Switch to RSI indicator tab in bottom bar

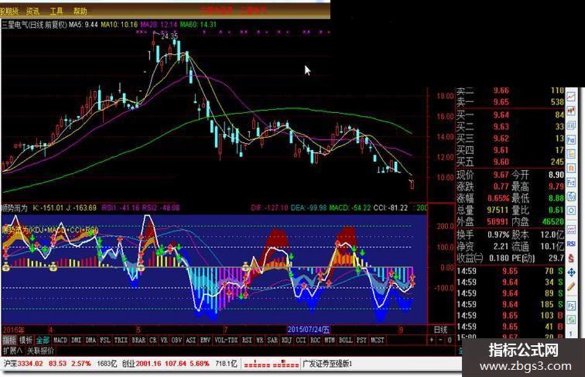point(246,340)
